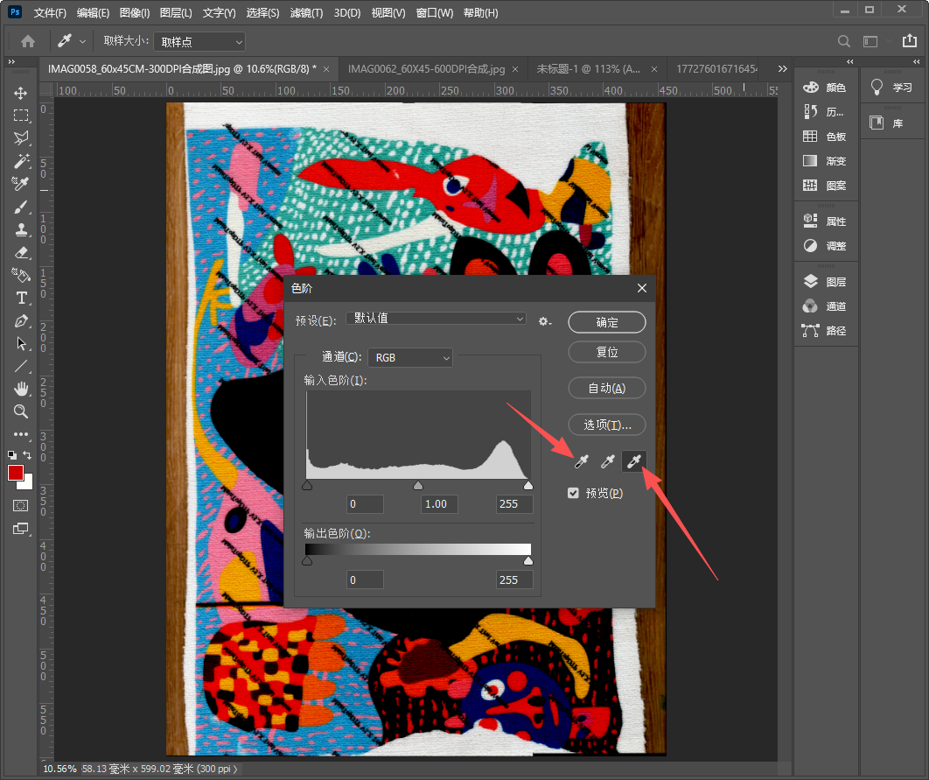Click the Auto (自动) button
This screenshot has height=780, width=929.
[x=607, y=388]
